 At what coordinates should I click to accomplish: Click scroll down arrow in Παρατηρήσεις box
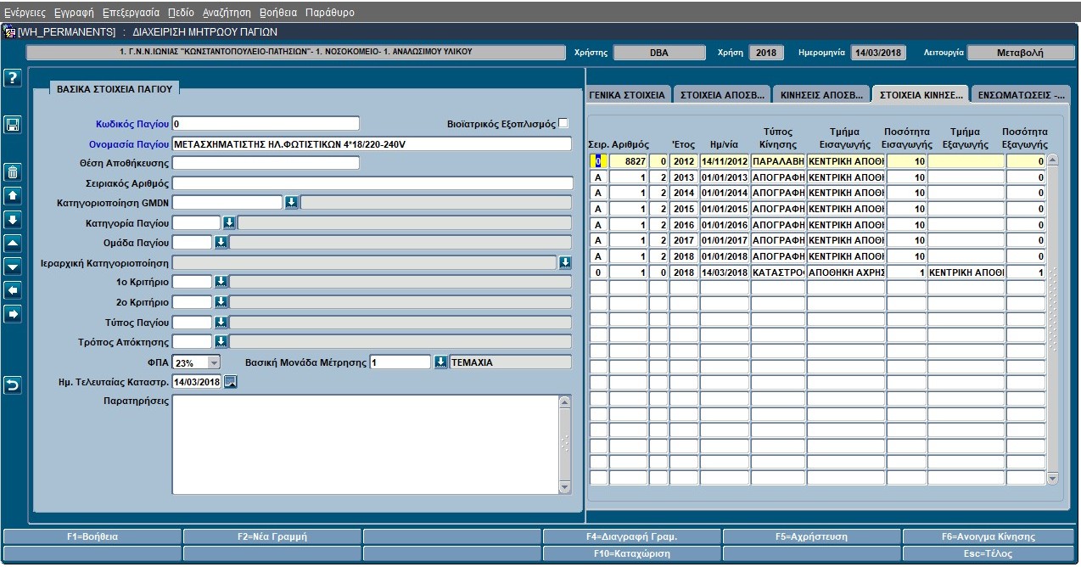tap(565, 487)
